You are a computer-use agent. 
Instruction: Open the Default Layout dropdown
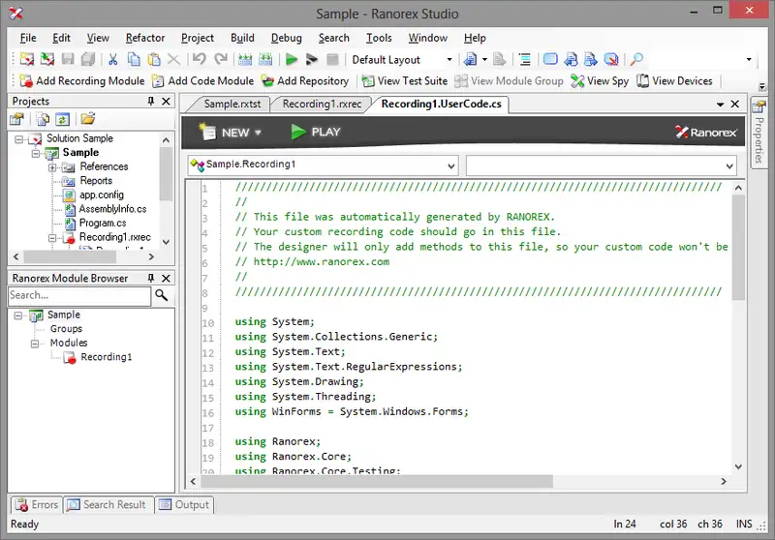click(x=449, y=60)
